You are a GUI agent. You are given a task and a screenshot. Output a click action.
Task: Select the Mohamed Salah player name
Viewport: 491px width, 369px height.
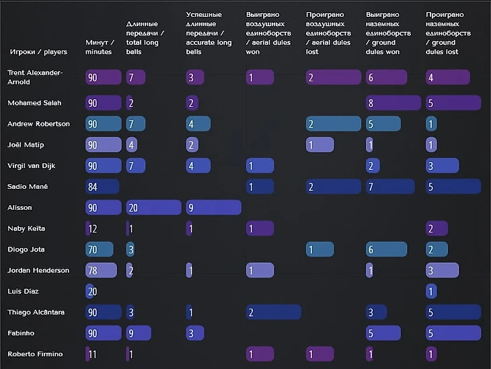coord(34,103)
